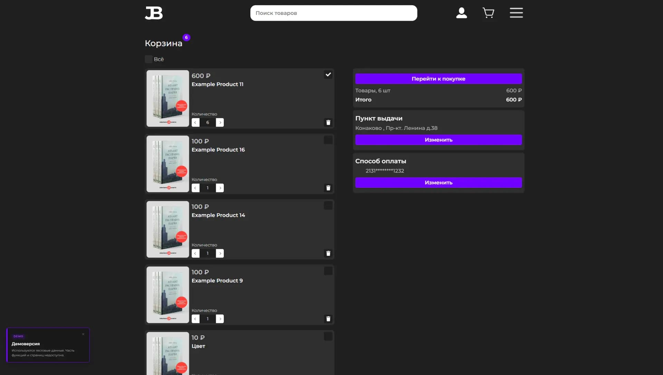Image resolution: width=663 pixels, height=375 pixels.
Task: Delete Example Product 16 from cart
Action: point(328,188)
